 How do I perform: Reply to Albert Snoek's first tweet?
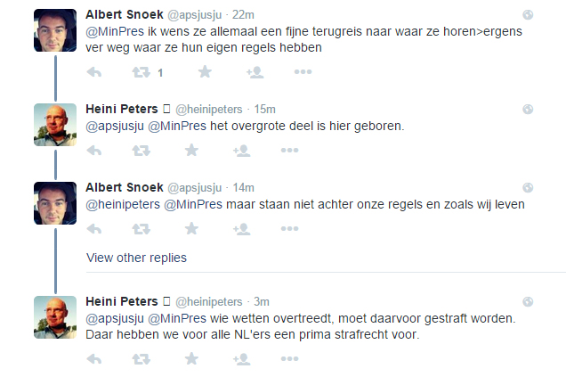tap(94, 72)
